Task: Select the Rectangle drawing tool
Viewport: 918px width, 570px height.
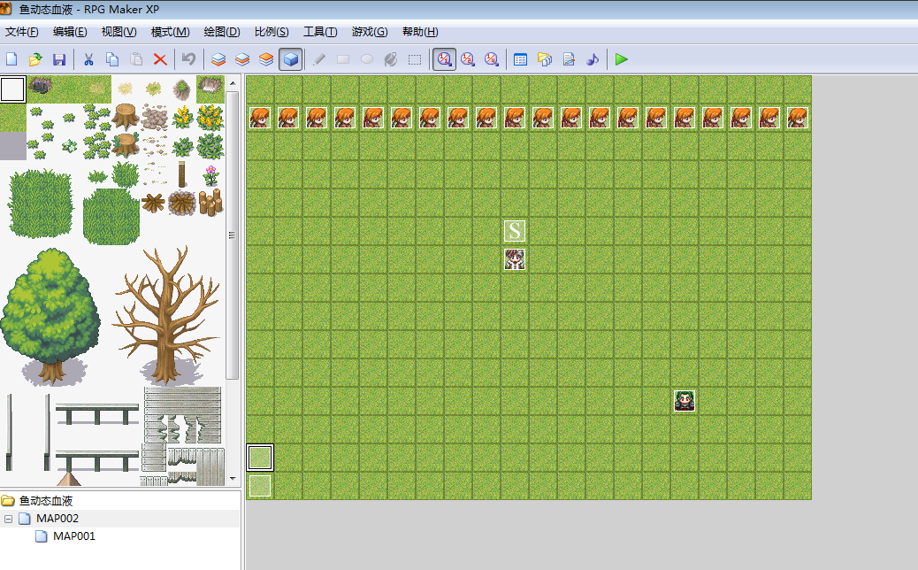Action: tap(343, 59)
